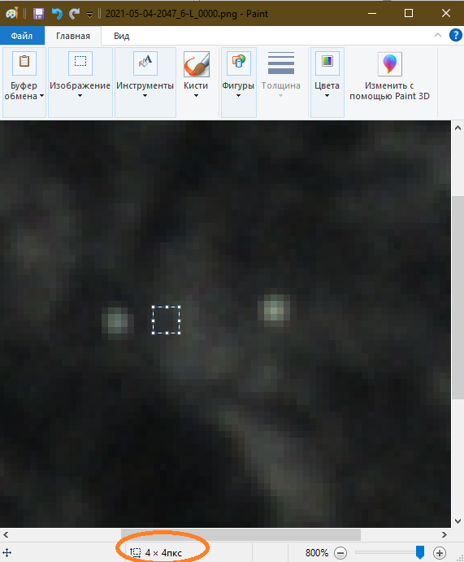
Task: Click the Изображение selection icon
Action: click(x=80, y=63)
